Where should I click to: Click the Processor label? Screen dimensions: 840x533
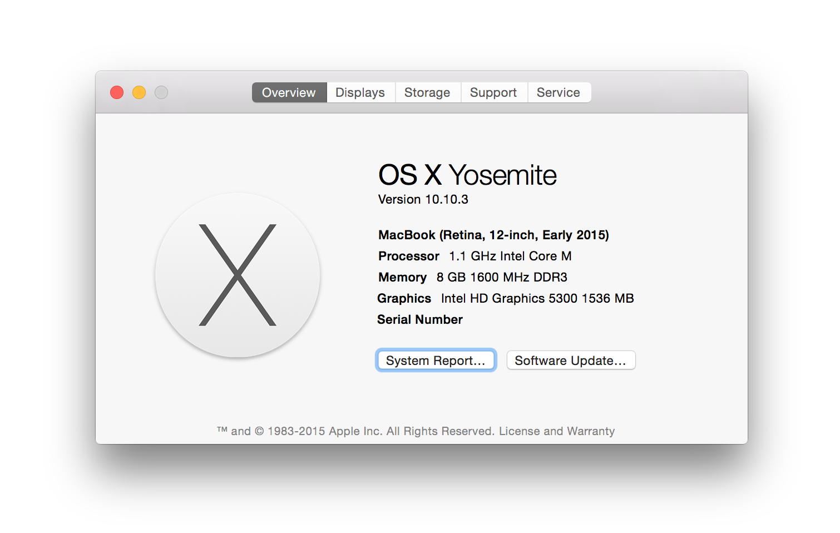pyautogui.click(x=409, y=256)
